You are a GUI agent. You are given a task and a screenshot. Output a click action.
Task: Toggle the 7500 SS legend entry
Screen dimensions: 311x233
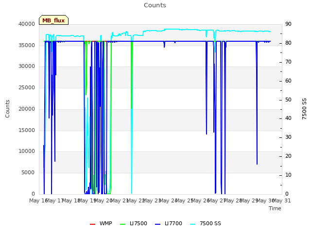(x=206, y=223)
